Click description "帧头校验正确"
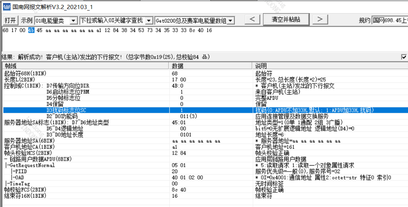Image resolution: width=408 pixels, height=207 pixels. (272, 153)
